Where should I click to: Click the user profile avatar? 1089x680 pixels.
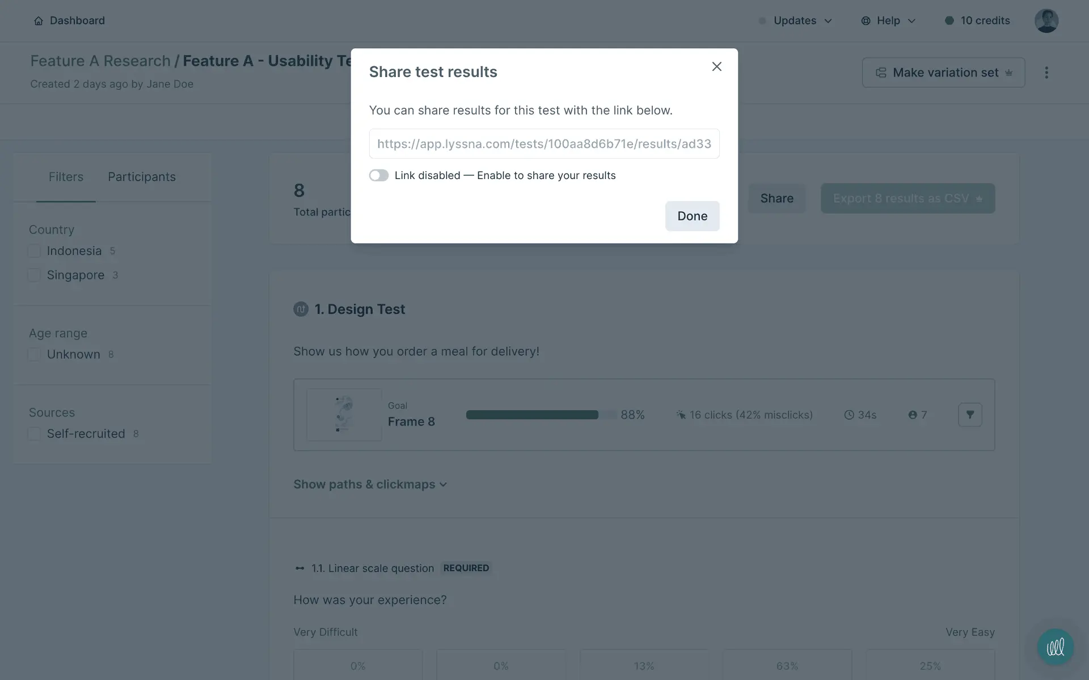(1046, 21)
